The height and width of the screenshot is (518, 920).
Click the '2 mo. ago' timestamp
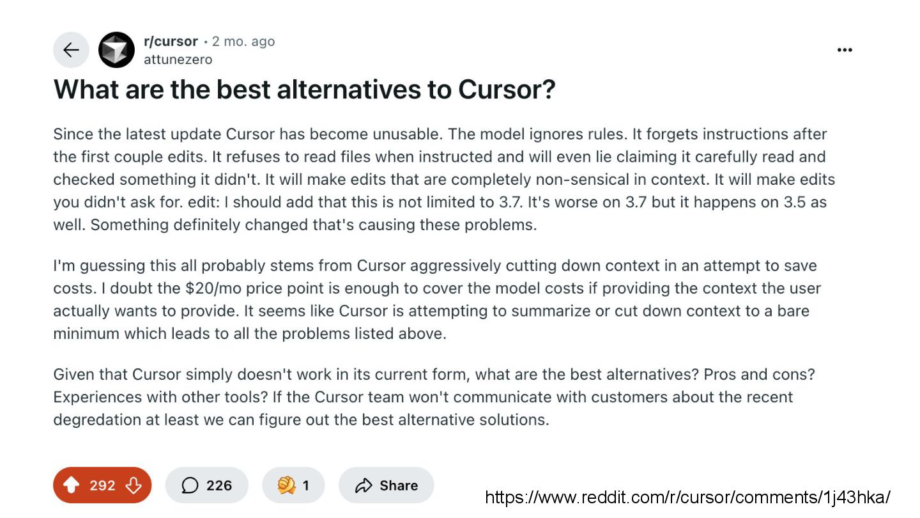tap(243, 42)
